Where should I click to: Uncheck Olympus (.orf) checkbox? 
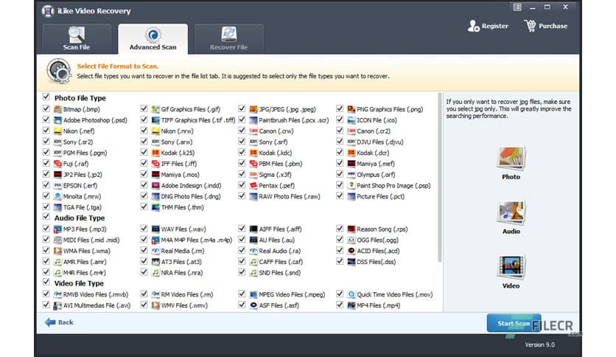340,174
